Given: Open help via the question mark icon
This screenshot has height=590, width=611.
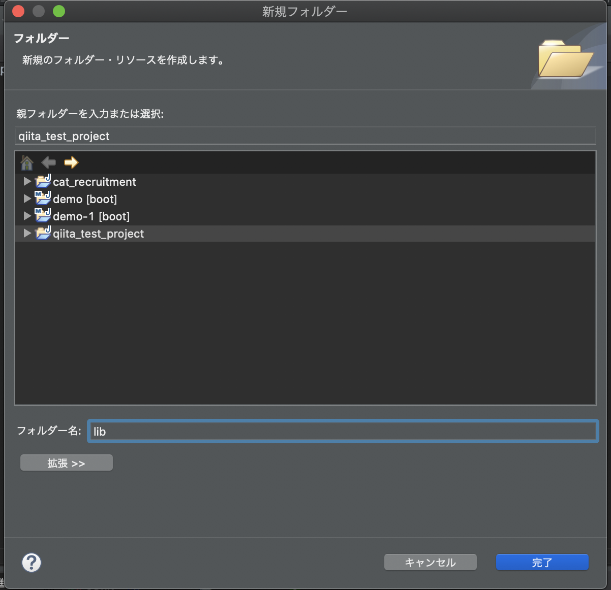Looking at the screenshot, I should (32, 563).
